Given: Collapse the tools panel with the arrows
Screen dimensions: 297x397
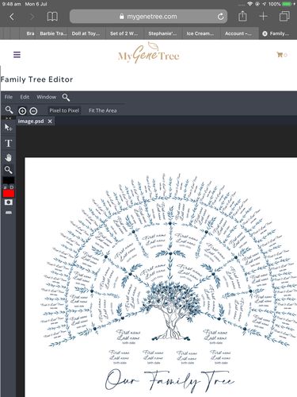Looking at the screenshot, I should (x=9, y=118).
